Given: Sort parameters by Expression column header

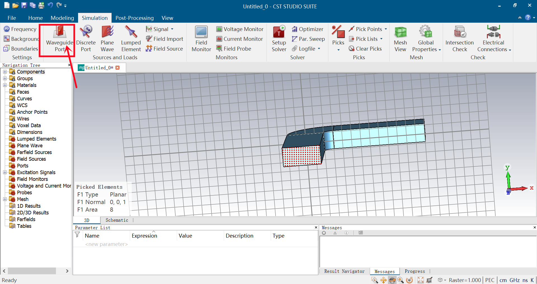Looking at the screenshot, I should click(153, 236).
